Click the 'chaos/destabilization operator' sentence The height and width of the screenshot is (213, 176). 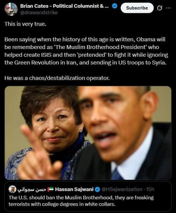click(57, 78)
